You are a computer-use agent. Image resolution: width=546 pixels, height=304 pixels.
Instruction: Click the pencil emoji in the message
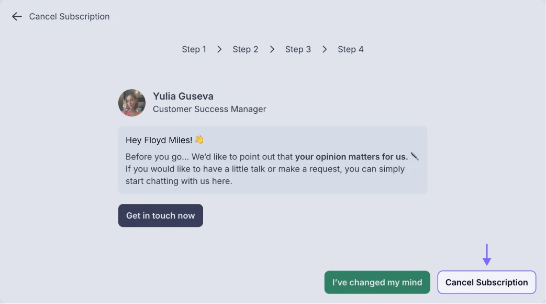coord(415,156)
